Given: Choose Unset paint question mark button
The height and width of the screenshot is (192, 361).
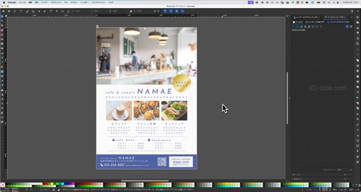Looking at the screenshot, I should pos(321,27).
